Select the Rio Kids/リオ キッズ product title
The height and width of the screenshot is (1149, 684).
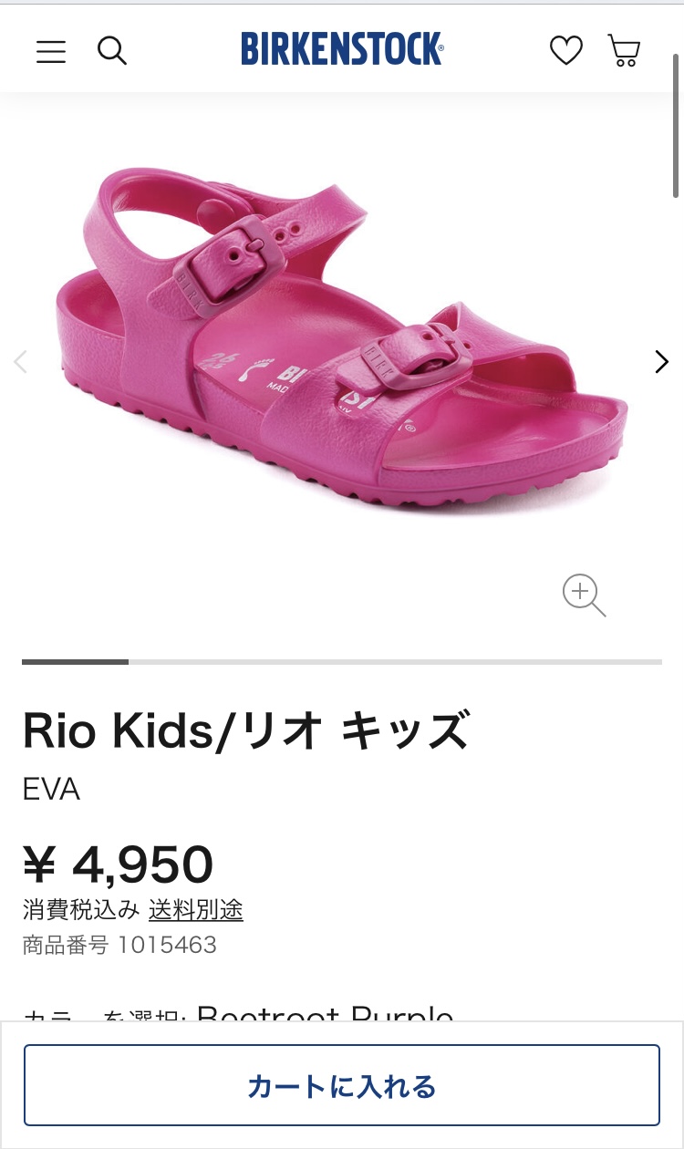pos(246,730)
